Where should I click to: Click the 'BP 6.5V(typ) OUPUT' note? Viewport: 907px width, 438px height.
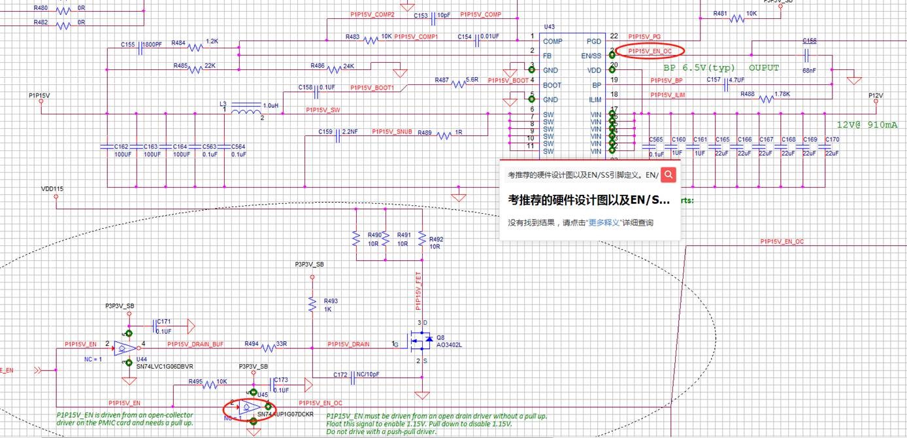pyautogui.click(x=721, y=68)
